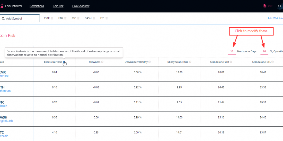
Task: Show the Downside volatility info tooltip icon
Action: [x=149, y=62]
